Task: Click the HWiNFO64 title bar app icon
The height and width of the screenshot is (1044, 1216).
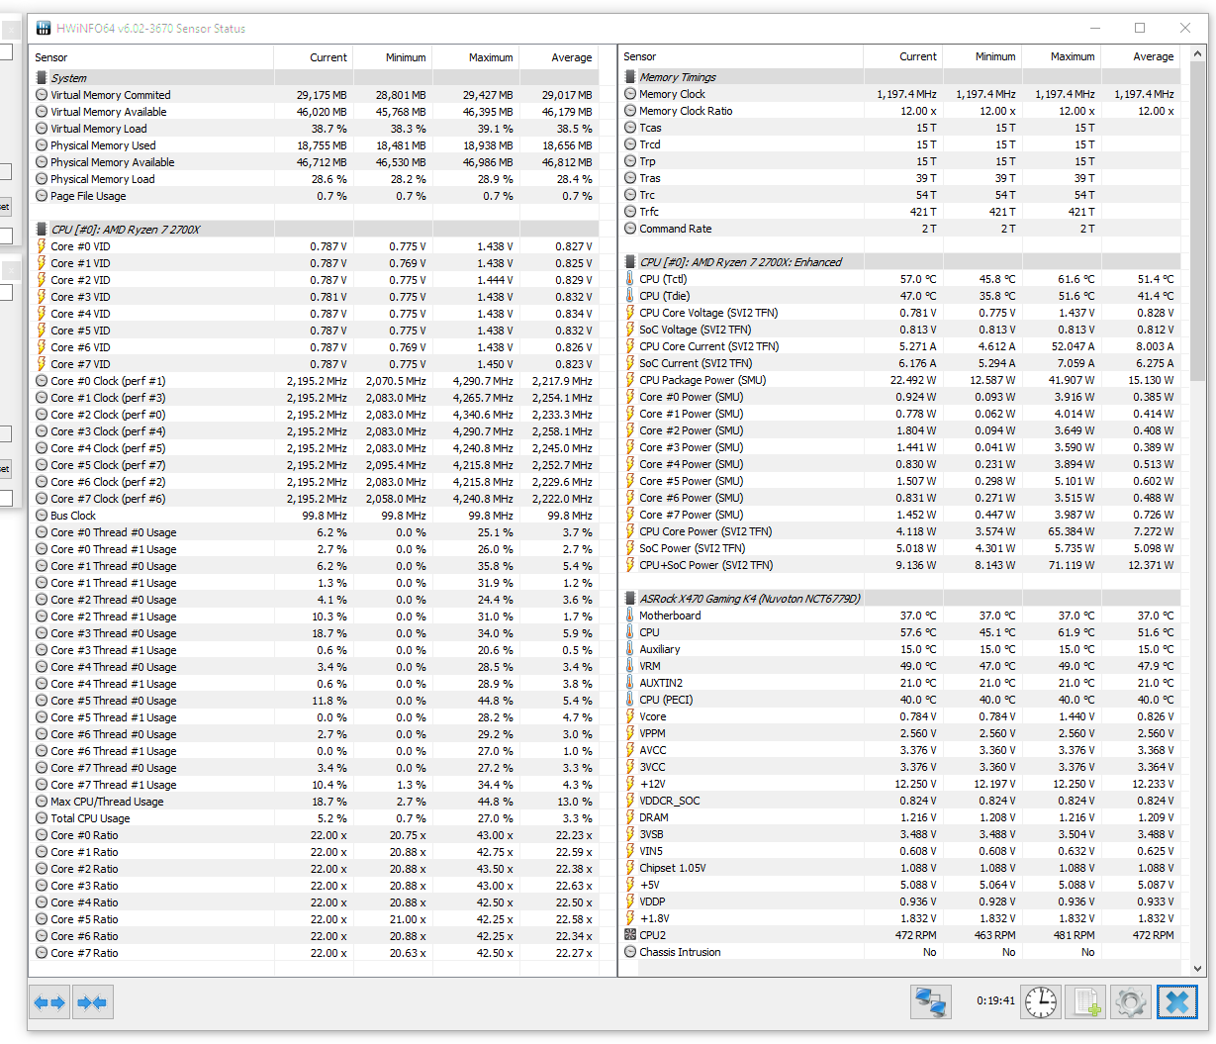Action: coord(44,28)
